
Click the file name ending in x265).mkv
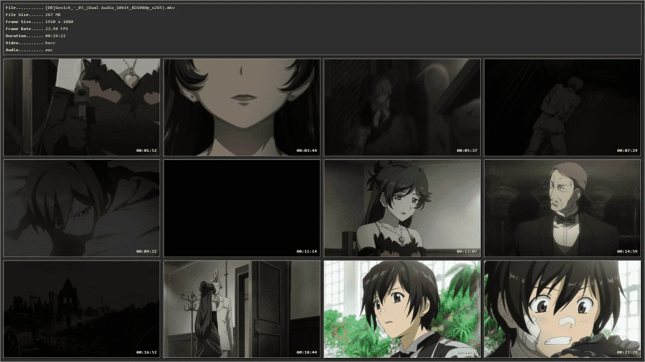click(x=110, y=8)
